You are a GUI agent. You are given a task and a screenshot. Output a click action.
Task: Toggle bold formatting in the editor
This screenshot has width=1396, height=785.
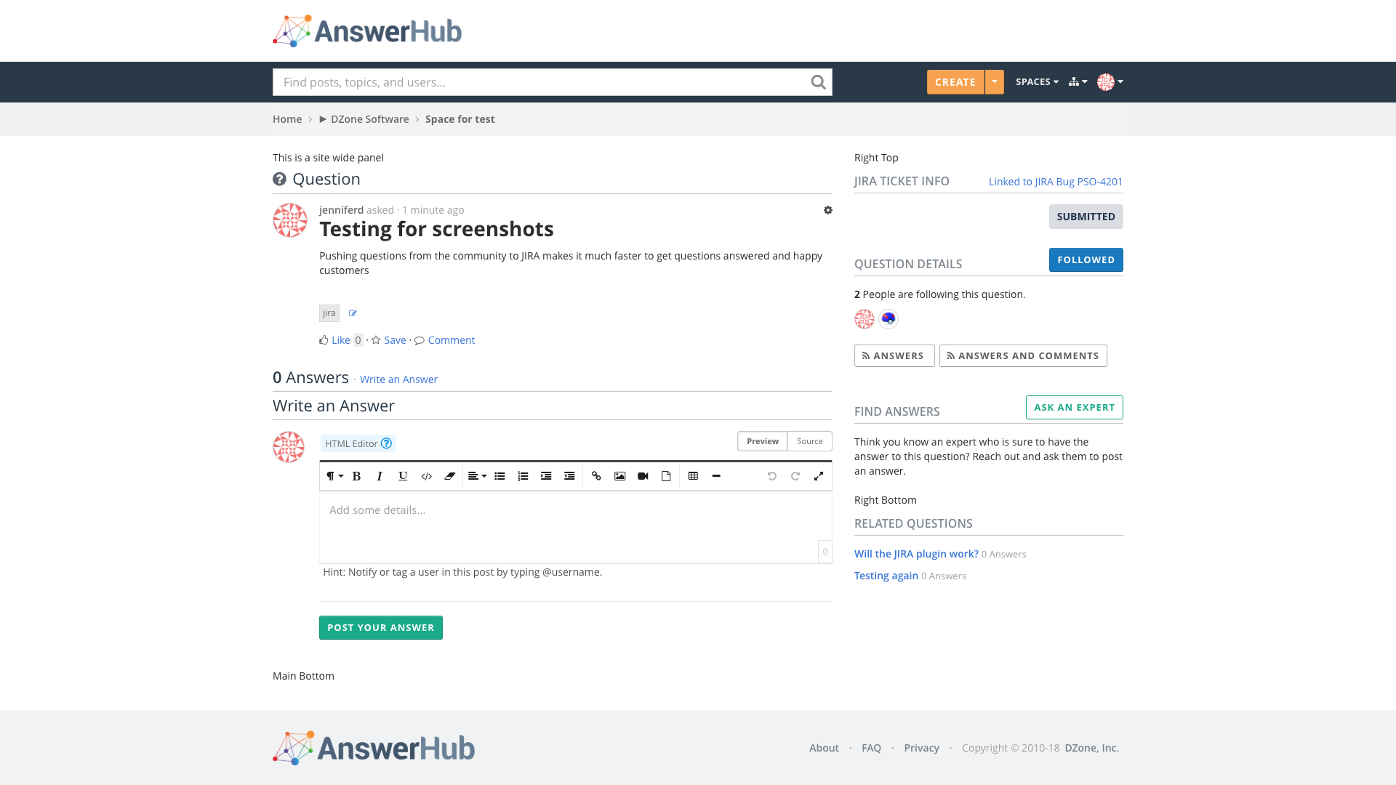[356, 476]
